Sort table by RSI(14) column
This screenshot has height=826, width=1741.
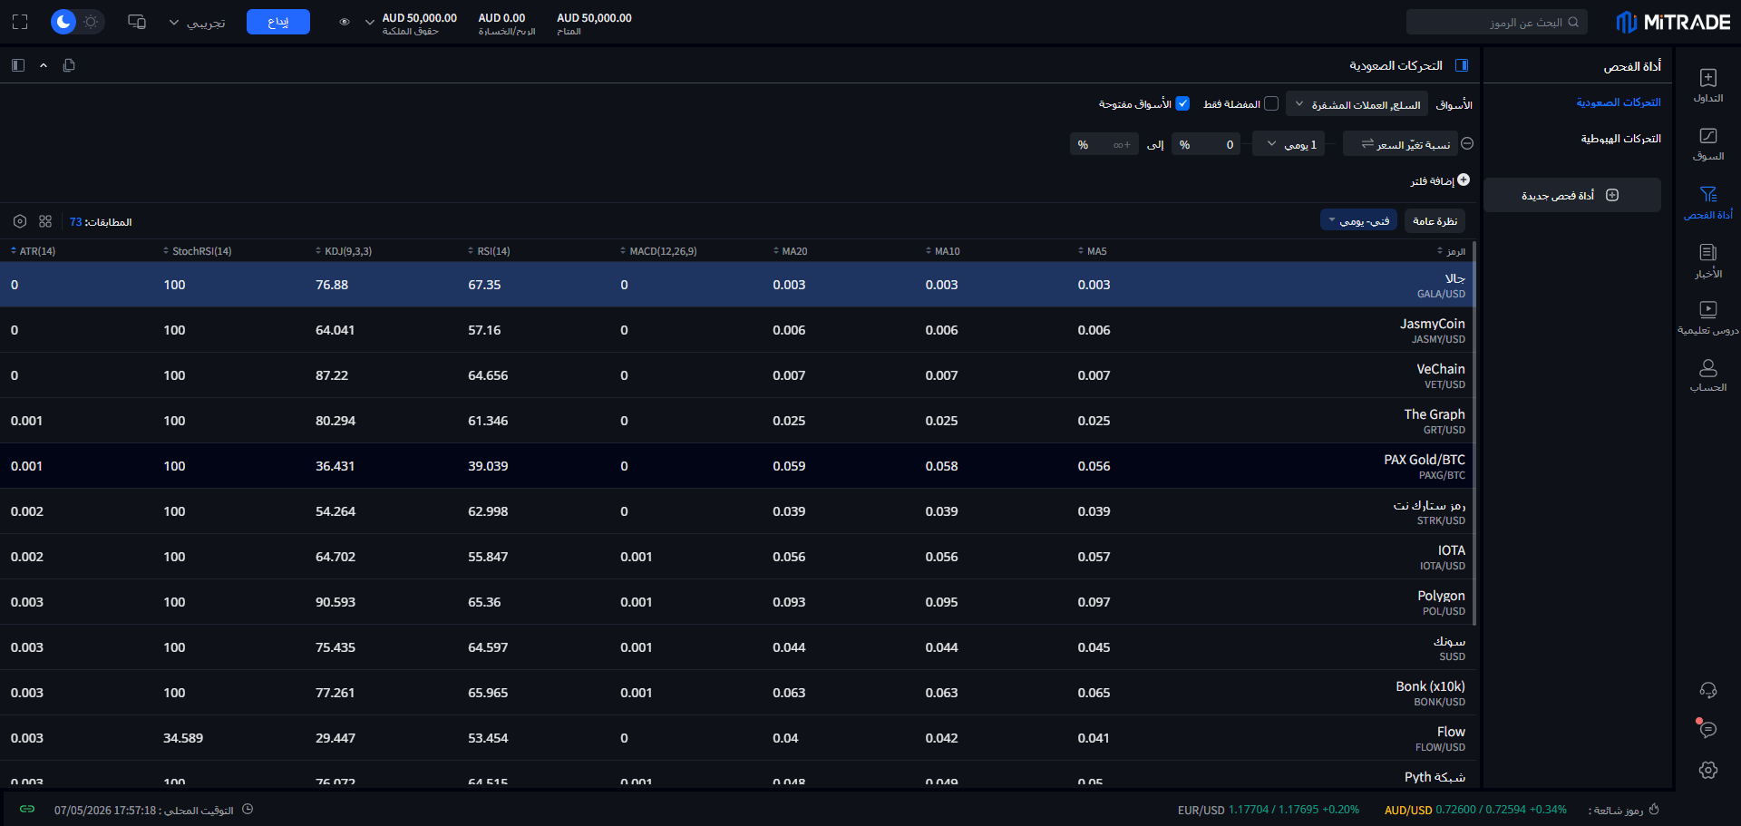489,251
